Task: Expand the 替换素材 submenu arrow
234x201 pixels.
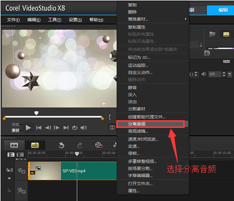Action: (186, 19)
